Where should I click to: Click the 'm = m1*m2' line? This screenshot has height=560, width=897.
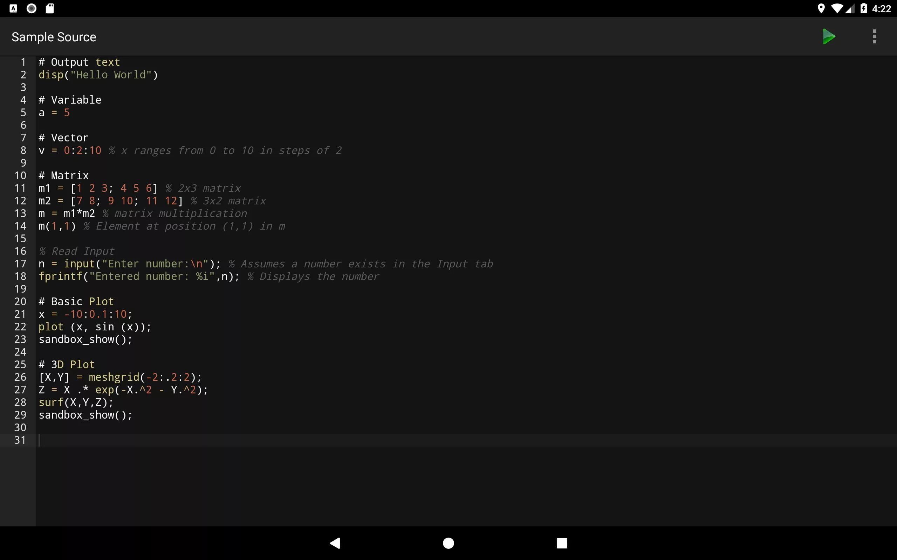(x=67, y=213)
